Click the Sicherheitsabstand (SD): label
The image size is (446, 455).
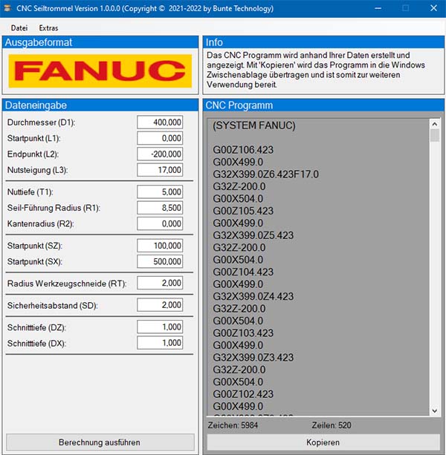[53, 305]
